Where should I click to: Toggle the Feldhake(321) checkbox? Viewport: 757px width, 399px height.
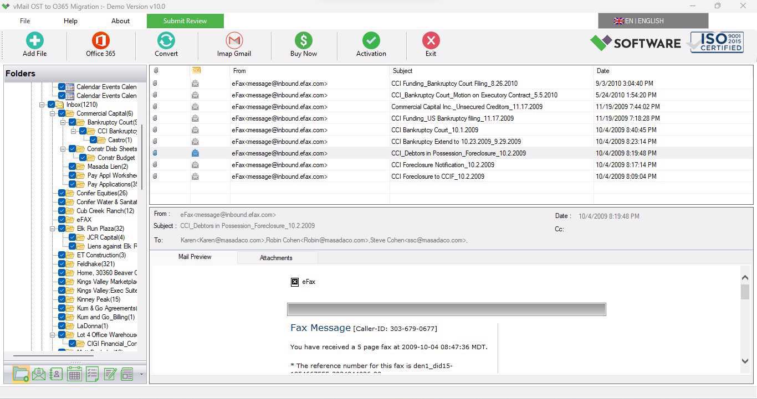pos(62,264)
